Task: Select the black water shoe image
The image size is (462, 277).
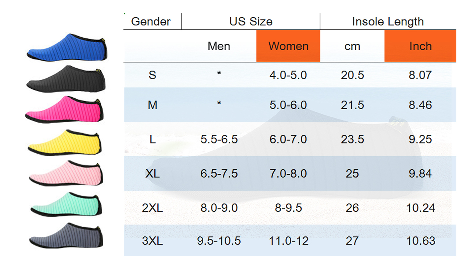Action: [66, 79]
